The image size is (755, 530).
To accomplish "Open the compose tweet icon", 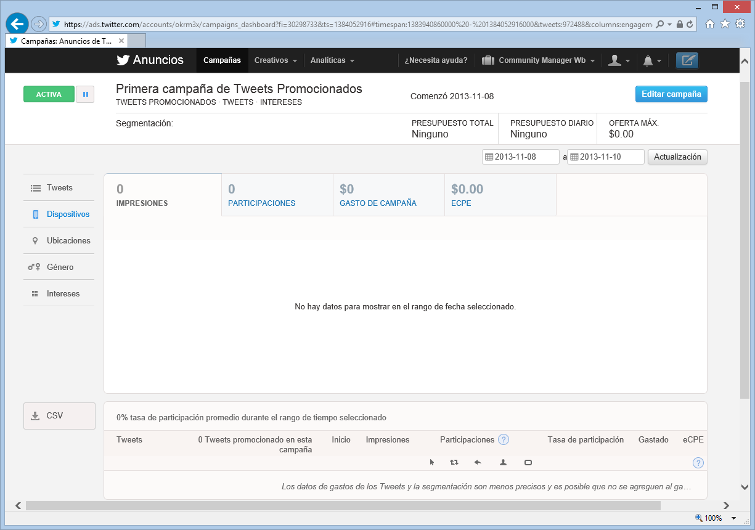I will (x=687, y=60).
